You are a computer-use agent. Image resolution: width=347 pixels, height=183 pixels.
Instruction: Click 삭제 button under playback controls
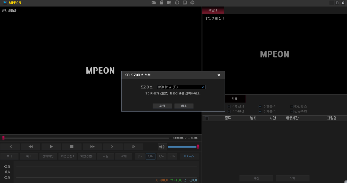(x=124, y=156)
